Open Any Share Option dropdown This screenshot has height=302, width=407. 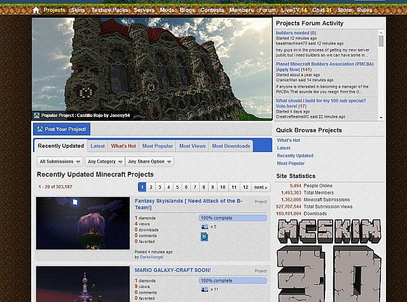tap(149, 161)
